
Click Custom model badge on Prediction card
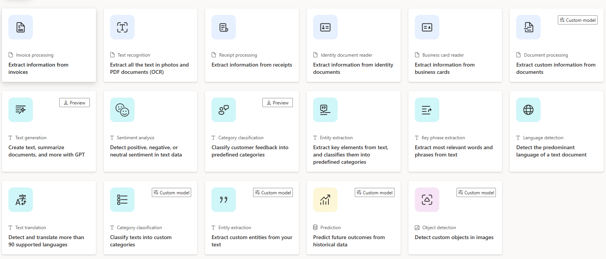click(374, 192)
